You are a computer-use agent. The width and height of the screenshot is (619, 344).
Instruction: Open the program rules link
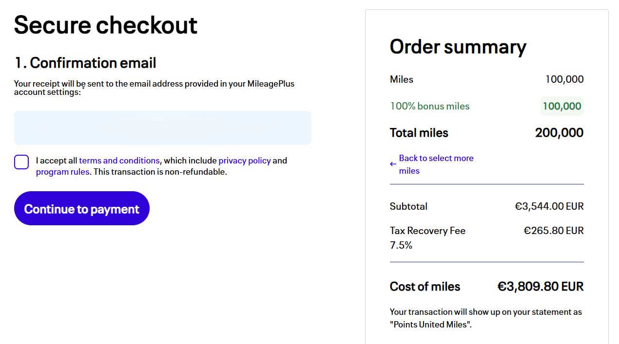pyautogui.click(x=62, y=172)
